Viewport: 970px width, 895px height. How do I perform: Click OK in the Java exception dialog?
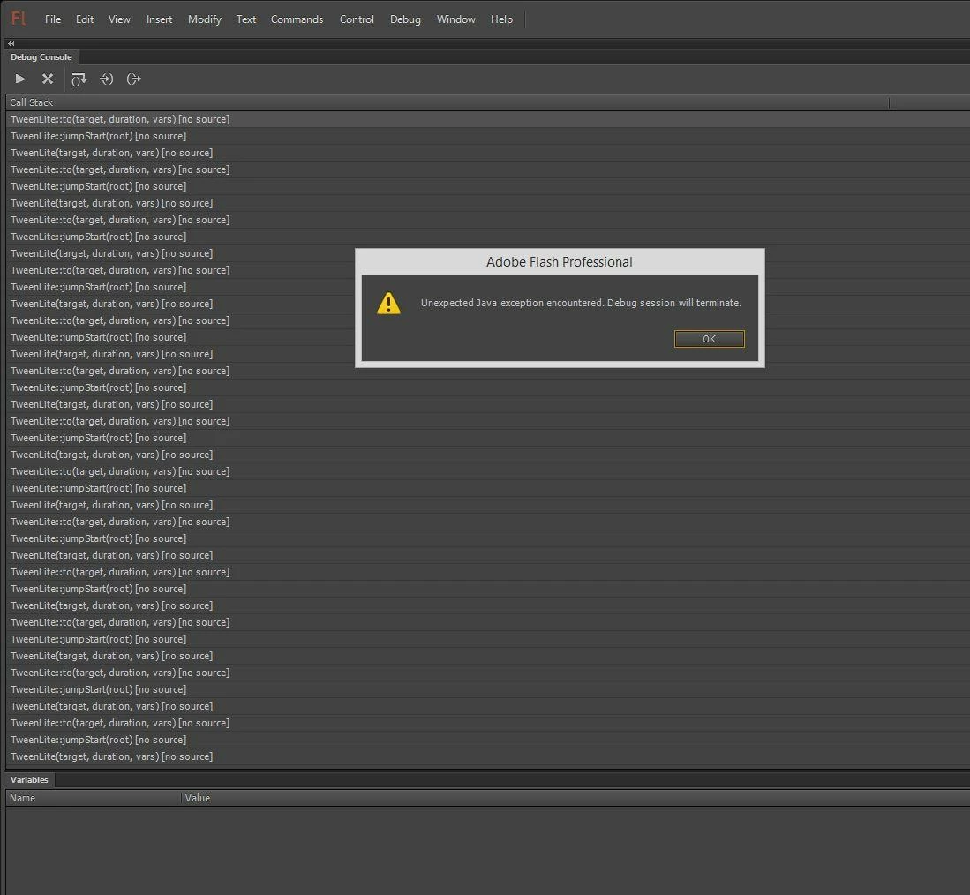pos(709,339)
